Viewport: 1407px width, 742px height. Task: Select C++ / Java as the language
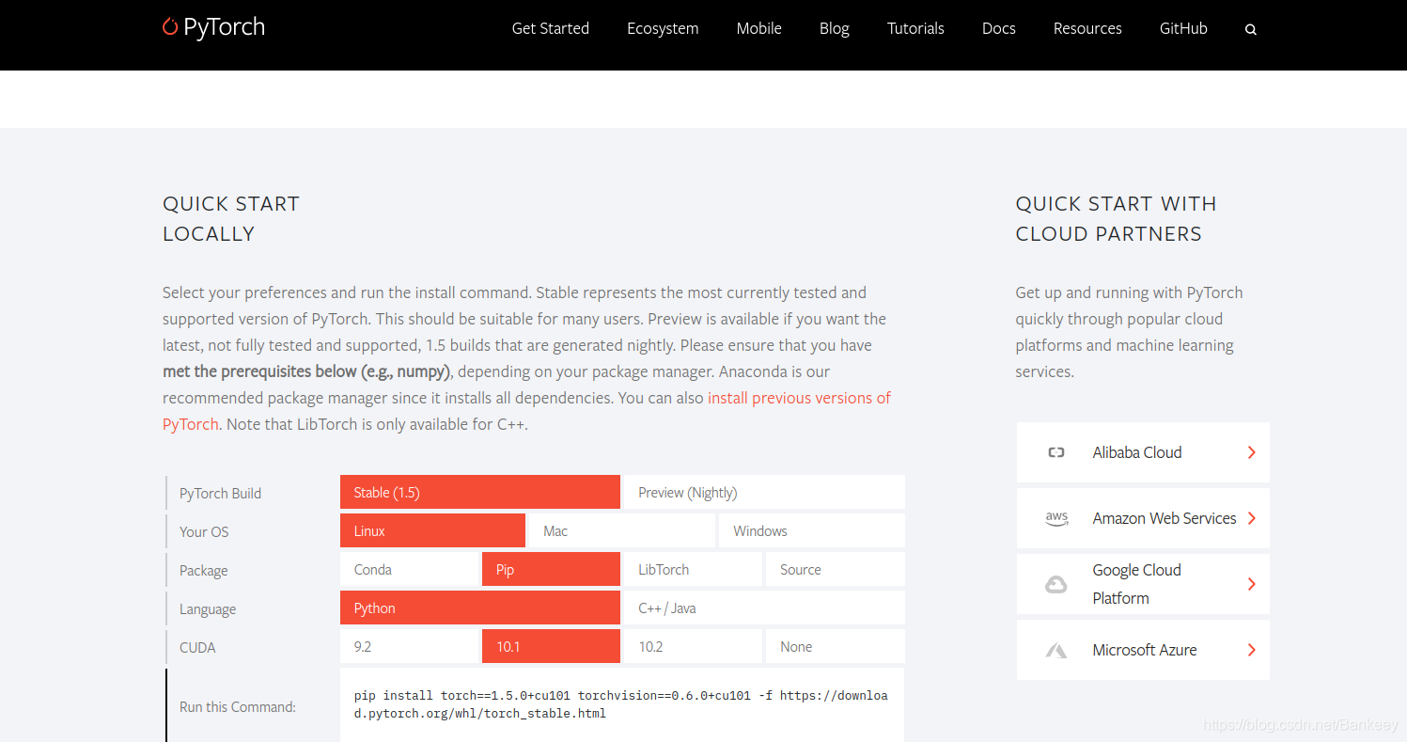coord(764,608)
